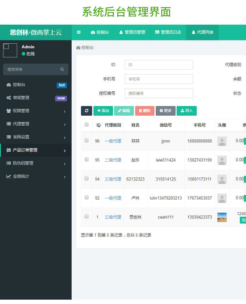The image size is (246, 304).
Task: Click the 删除 button
Action: pyautogui.click(x=145, y=111)
